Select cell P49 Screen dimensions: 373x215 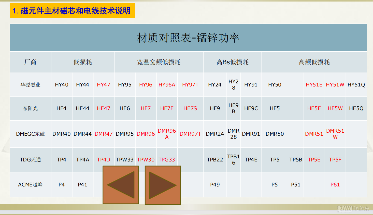click(215, 185)
